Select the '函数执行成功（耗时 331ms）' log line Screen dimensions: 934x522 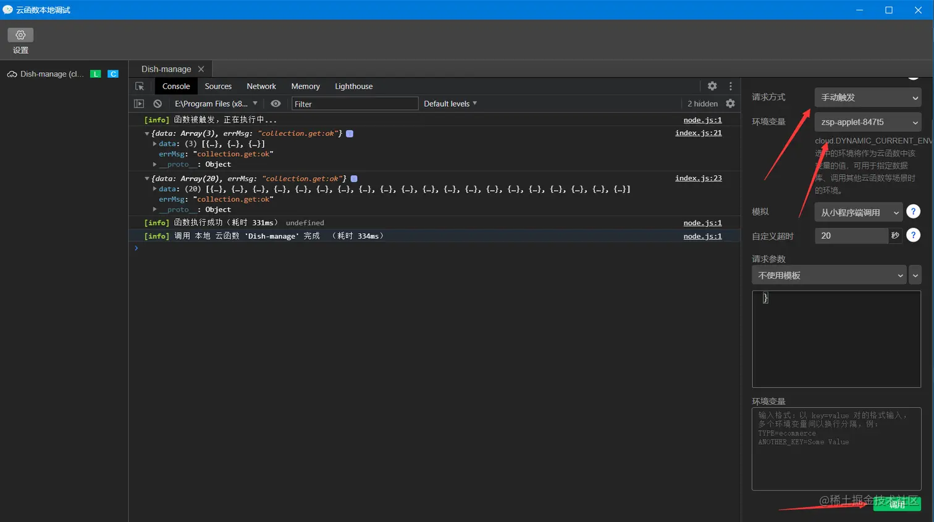(x=225, y=223)
